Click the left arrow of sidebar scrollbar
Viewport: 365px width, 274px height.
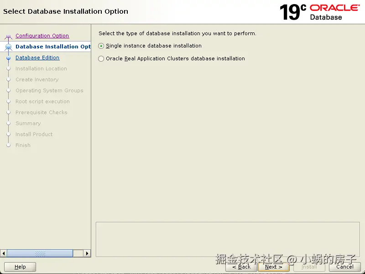click(x=4, y=253)
